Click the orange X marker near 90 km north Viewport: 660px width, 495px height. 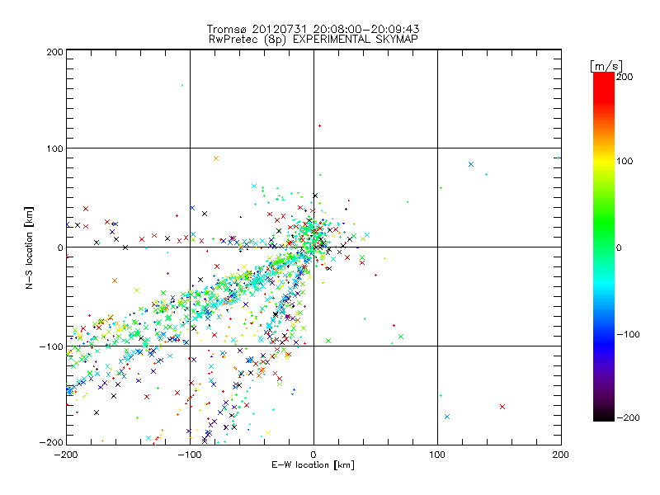click(x=216, y=158)
